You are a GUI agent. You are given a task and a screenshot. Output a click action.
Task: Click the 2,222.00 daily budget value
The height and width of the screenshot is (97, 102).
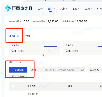pos(53,21)
